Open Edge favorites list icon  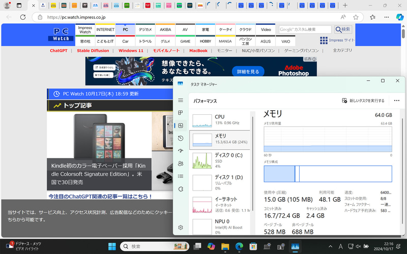click(373, 17)
